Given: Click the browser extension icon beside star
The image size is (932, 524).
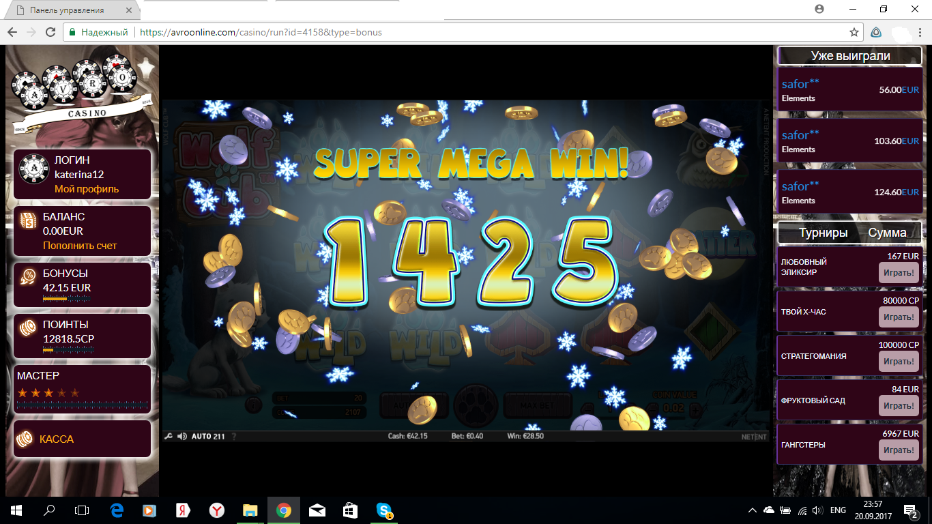Looking at the screenshot, I should 876,32.
